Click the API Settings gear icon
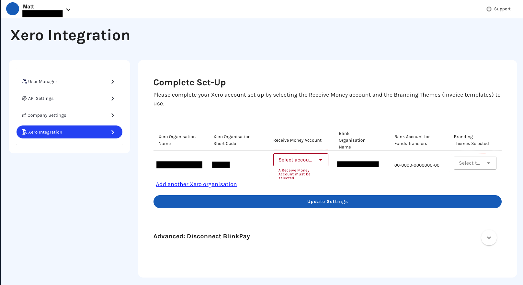 (24, 98)
